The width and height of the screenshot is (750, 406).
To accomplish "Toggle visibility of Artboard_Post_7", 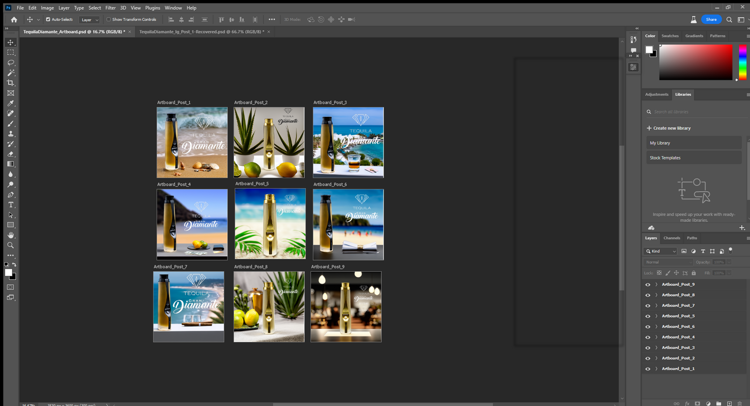I will tap(647, 306).
